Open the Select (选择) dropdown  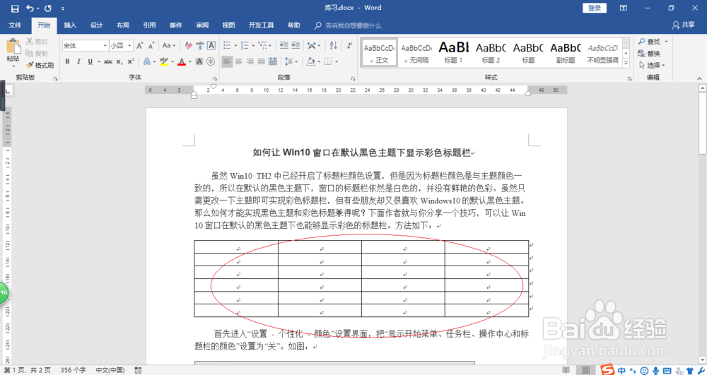click(x=652, y=65)
